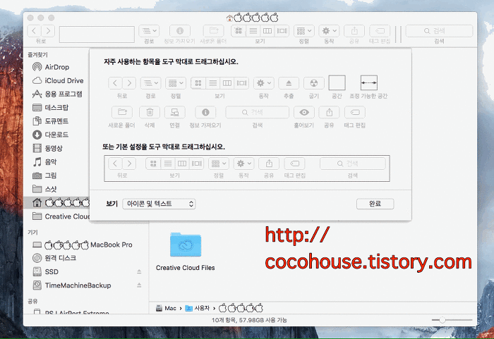This screenshot has width=494, height=339.
Task: Open the 스샷 folder in the sidebar
Action: pyautogui.click(x=44, y=189)
